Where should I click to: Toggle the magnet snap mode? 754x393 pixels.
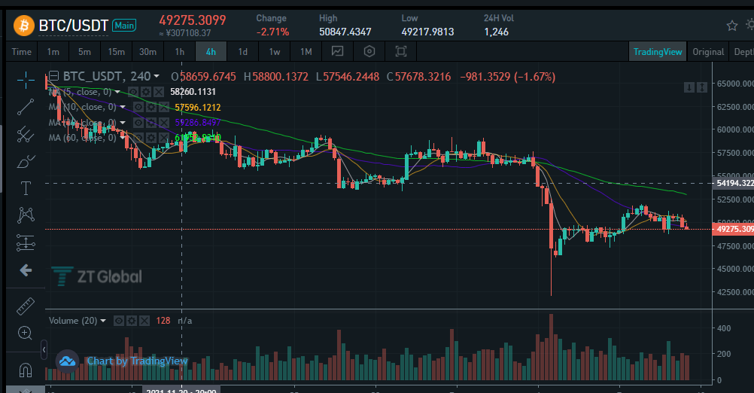[x=25, y=370]
